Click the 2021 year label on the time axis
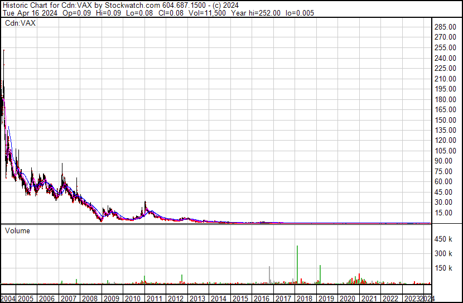The width and height of the screenshot is (463, 303). point(369,299)
